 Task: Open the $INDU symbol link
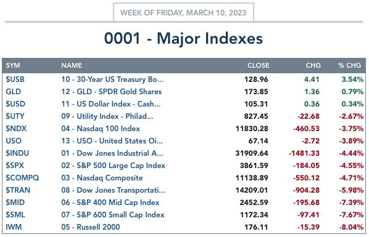[17, 153]
